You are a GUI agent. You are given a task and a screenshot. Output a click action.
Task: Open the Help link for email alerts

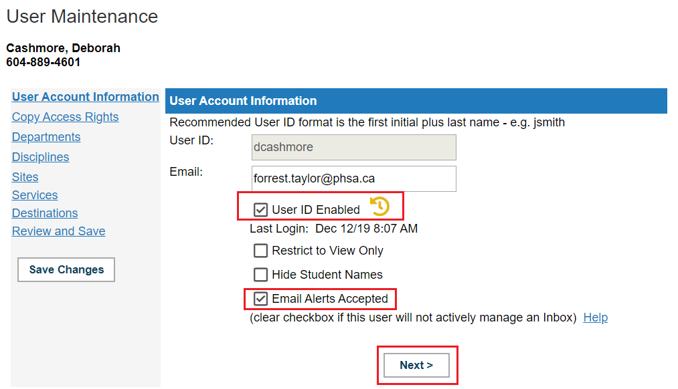click(x=596, y=317)
